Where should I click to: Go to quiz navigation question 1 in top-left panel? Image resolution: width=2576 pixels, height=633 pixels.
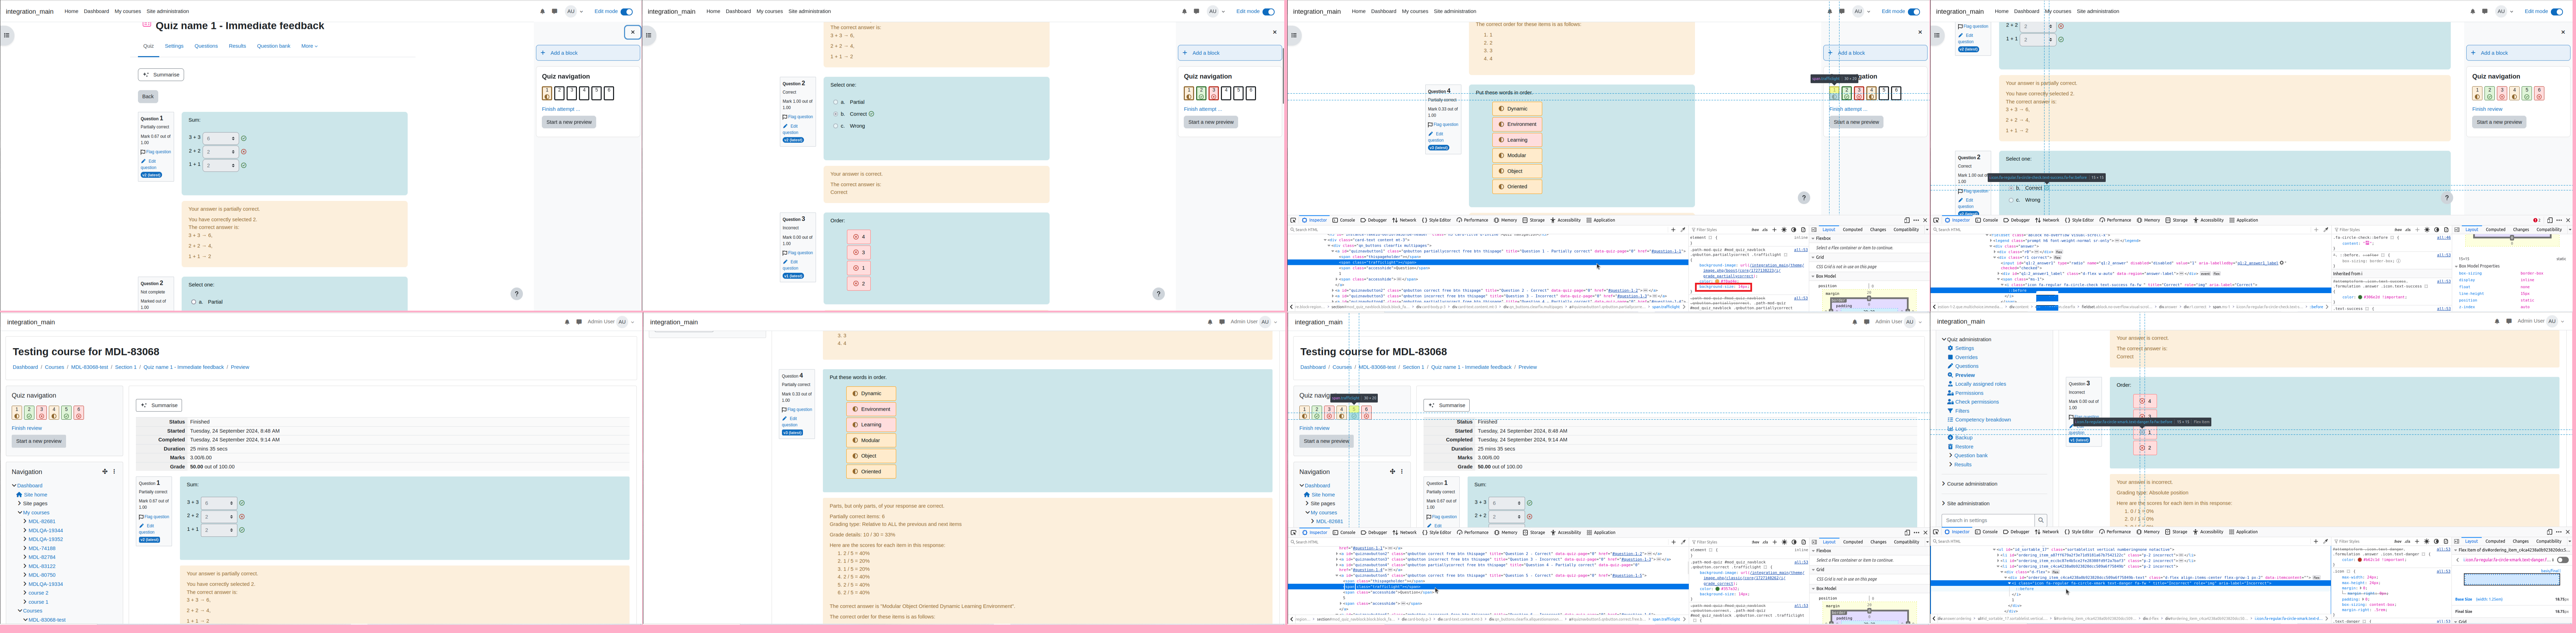click(x=547, y=93)
